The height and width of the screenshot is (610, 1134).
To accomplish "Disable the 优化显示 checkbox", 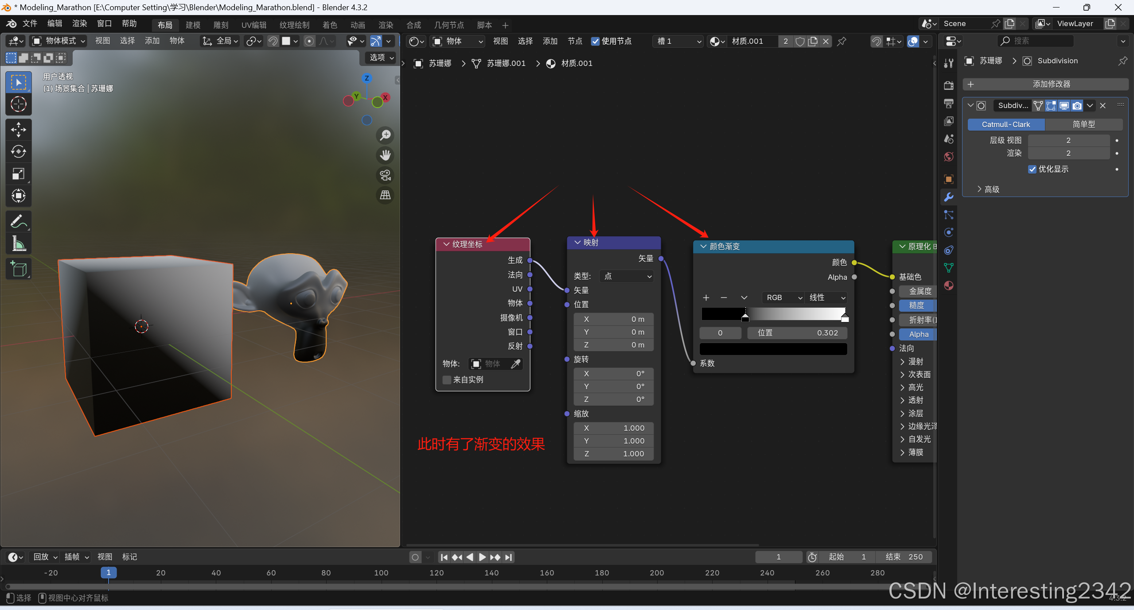I will pos(1032,169).
